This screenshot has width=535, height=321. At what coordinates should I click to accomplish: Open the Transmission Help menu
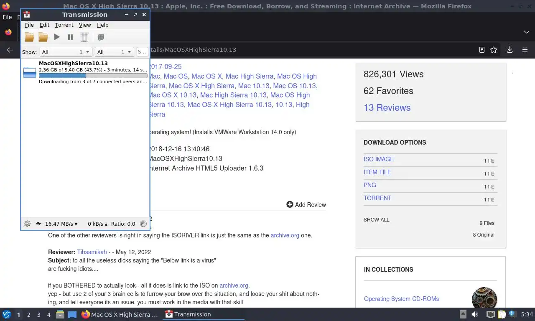point(103,25)
